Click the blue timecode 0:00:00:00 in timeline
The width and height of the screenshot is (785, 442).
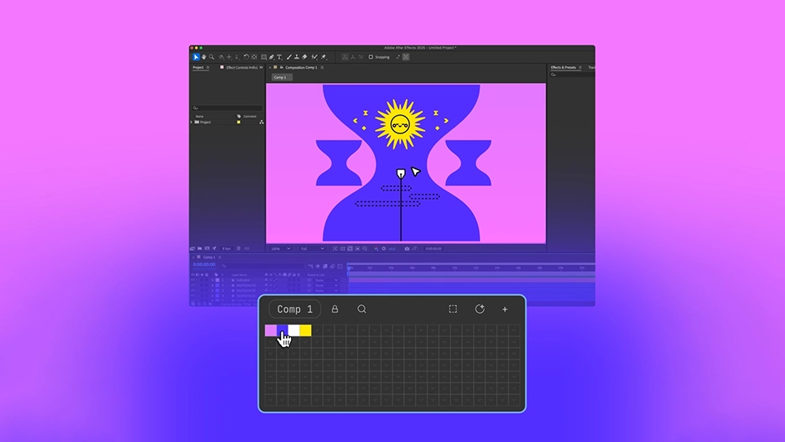click(205, 264)
